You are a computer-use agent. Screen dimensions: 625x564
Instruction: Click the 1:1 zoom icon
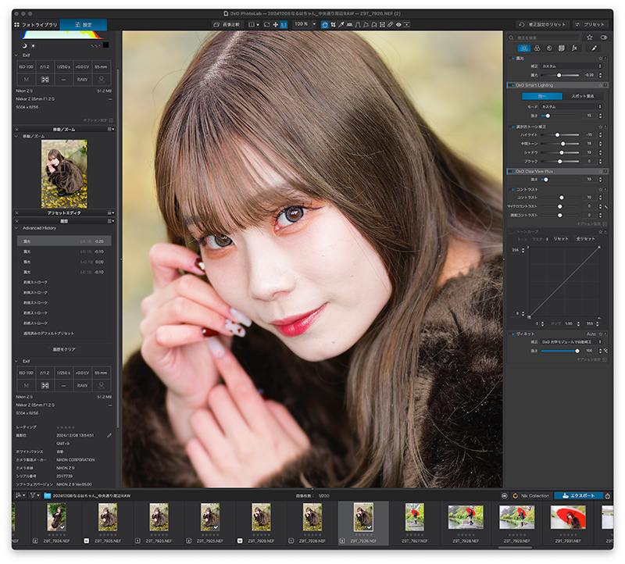(x=284, y=25)
